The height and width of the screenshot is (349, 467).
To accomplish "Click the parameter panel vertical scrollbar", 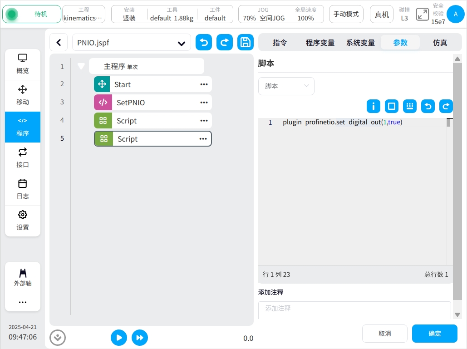I will click(x=457, y=182).
